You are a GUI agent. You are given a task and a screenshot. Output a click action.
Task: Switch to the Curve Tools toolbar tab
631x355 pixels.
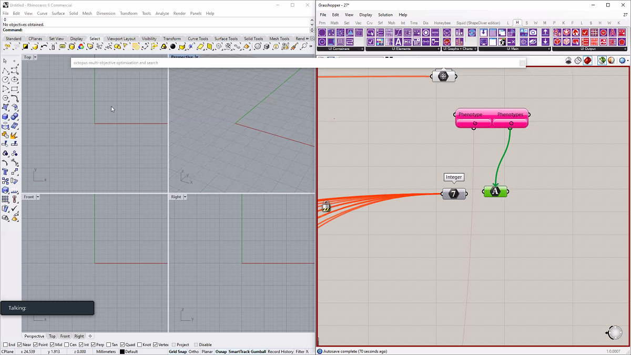coord(198,38)
